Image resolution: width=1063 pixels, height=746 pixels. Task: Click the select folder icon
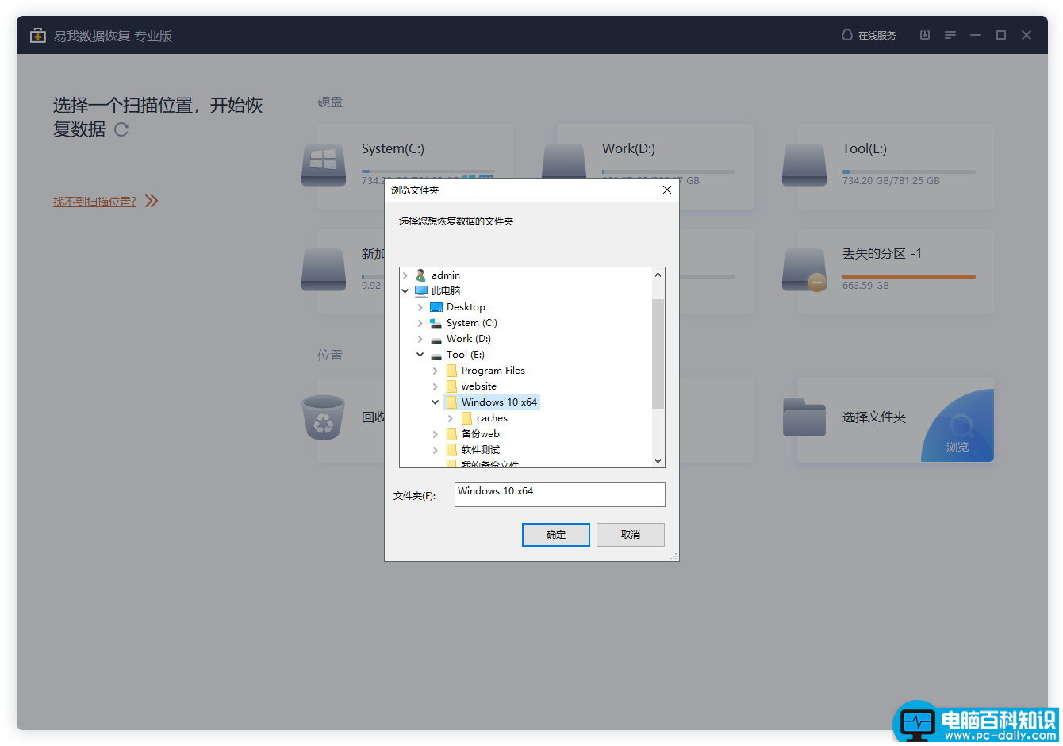coord(804,417)
